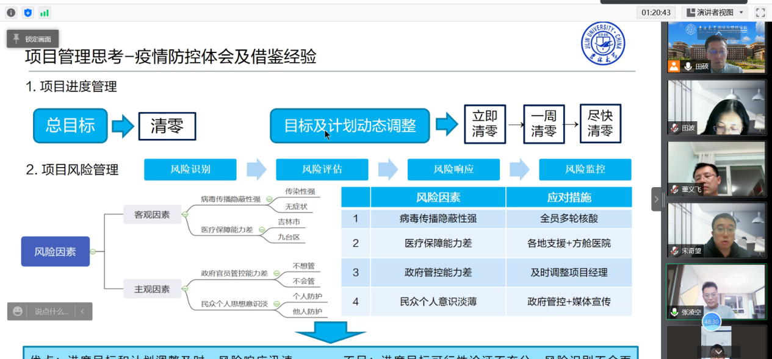Click the 风险因素 mind map root node
772x359 pixels.
coord(56,252)
